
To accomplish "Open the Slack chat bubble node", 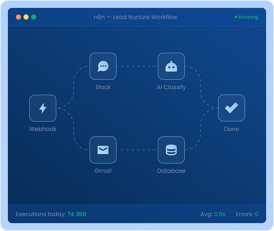I will coord(103,66).
